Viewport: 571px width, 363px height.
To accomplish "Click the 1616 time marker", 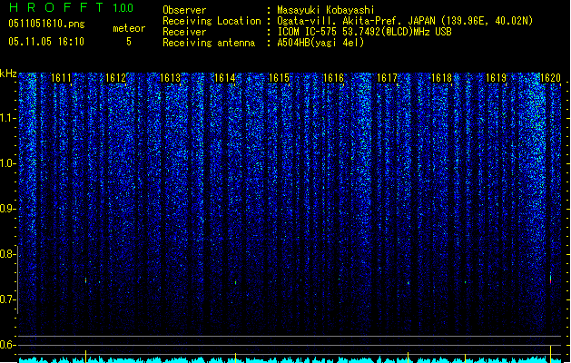I will [333, 78].
